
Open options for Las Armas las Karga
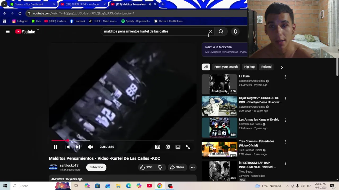[285, 120]
